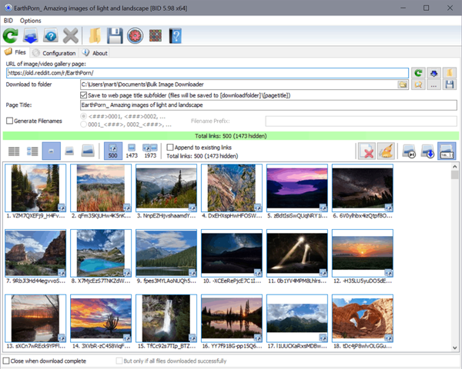Show the 1473 links filter button
The height and width of the screenshot is (369, 462).
click(130, 151)
